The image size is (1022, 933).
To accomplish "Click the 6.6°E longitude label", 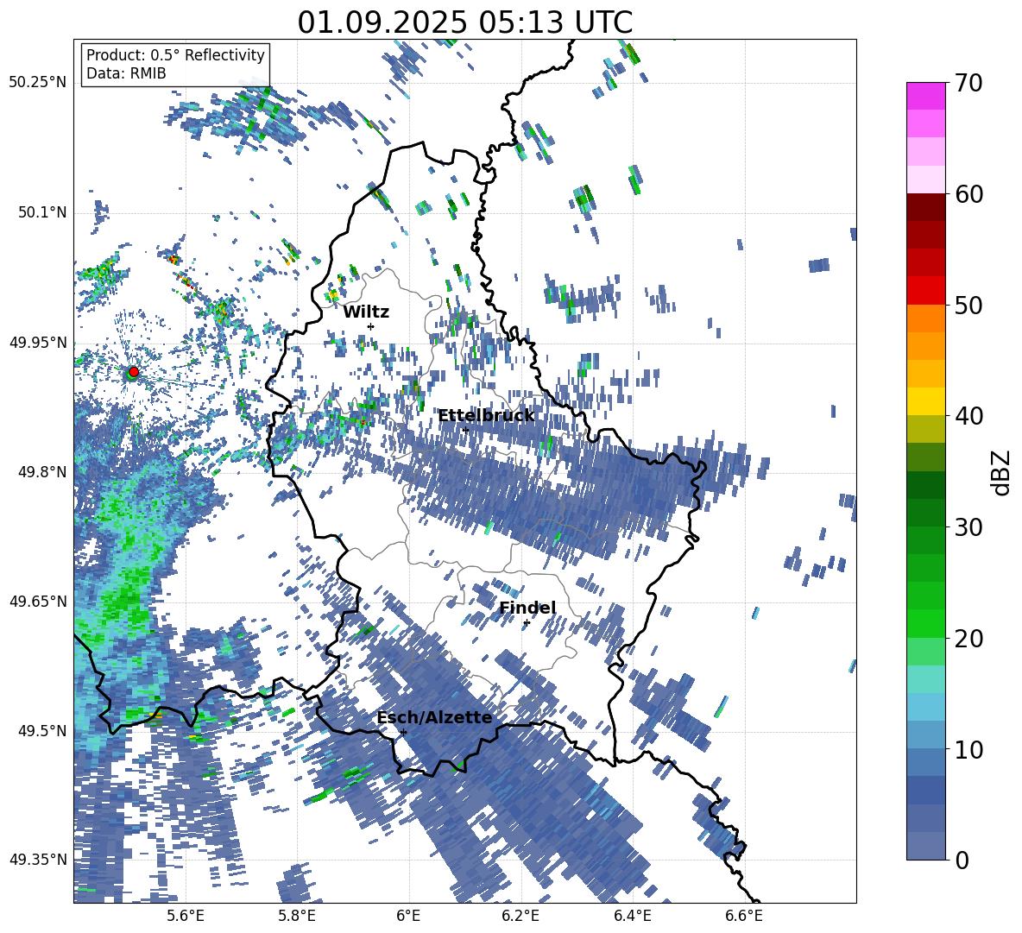I will click(744, 916).
